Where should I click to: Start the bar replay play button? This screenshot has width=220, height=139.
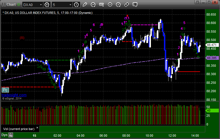click(x=110, y=5)
